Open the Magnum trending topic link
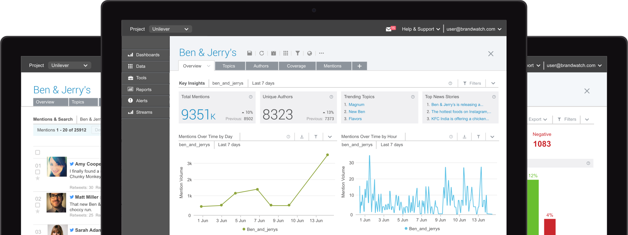This screenshot has width=628, height=235. tap(356, 105)
